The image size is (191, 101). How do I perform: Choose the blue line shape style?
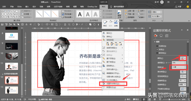pos(47,14)
